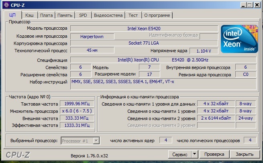263x163 pixels.
Task: Select the ЦП tab
Action: point(12,15)
